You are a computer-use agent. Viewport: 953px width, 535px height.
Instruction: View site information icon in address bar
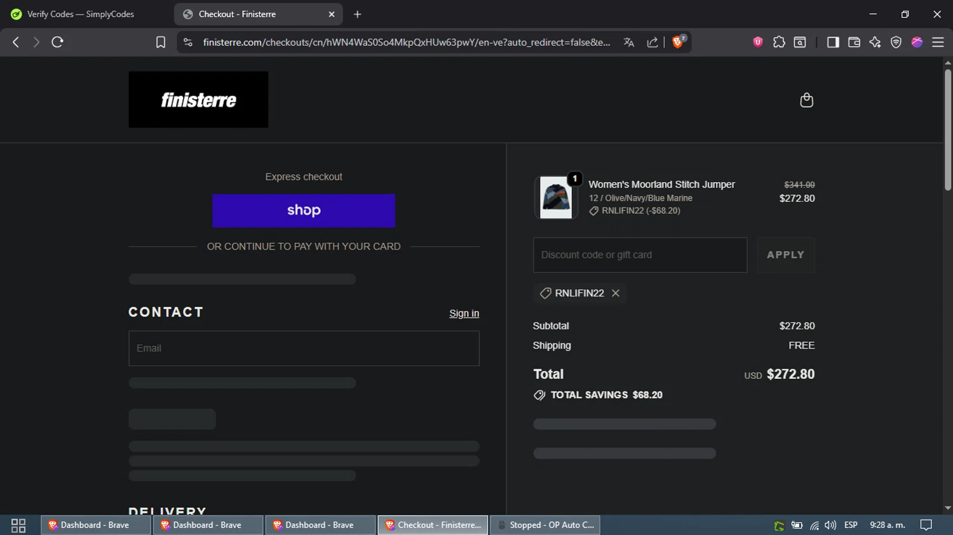tap(187, 42)
